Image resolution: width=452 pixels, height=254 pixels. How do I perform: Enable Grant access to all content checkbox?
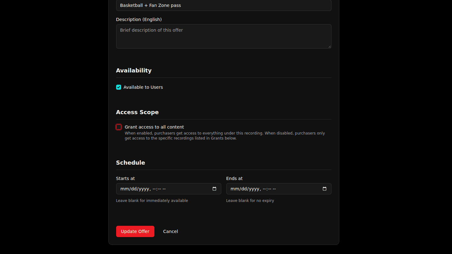[x=119, y=127]
